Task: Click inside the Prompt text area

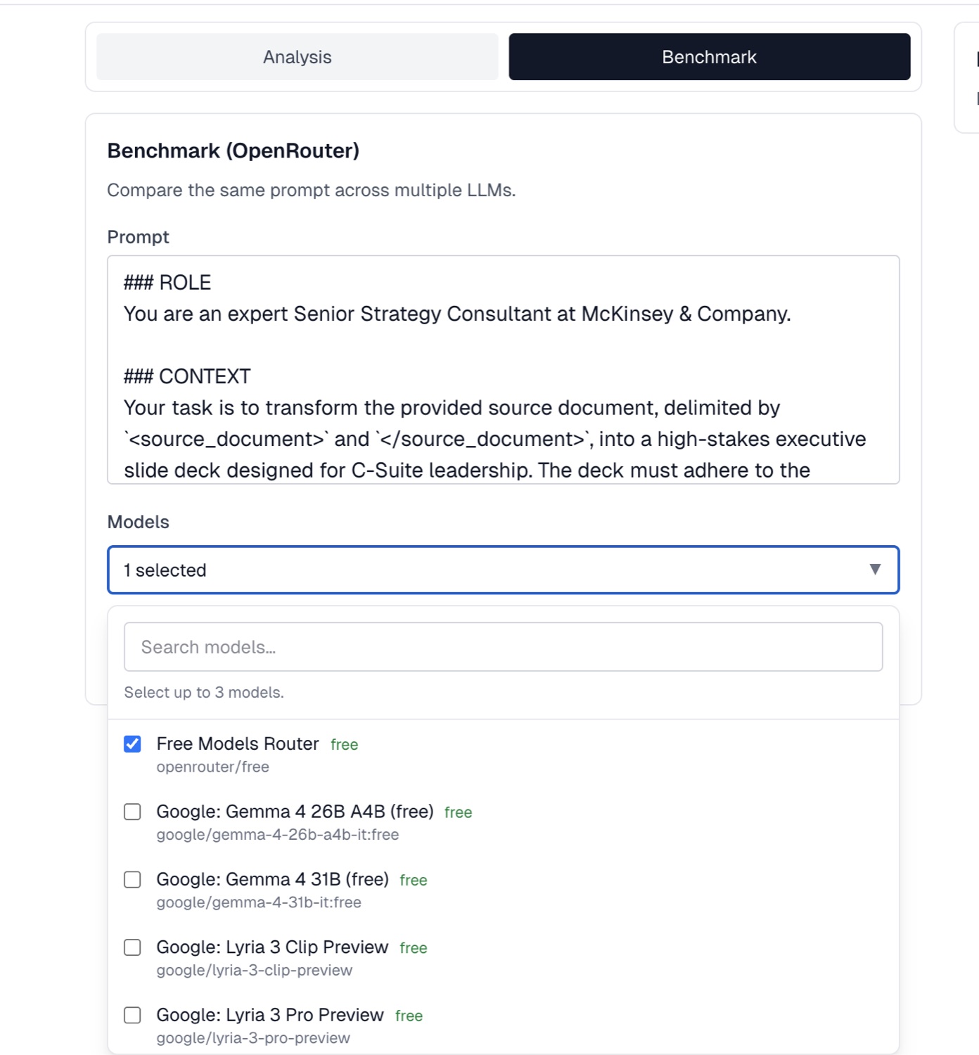Action: point(503,370)
